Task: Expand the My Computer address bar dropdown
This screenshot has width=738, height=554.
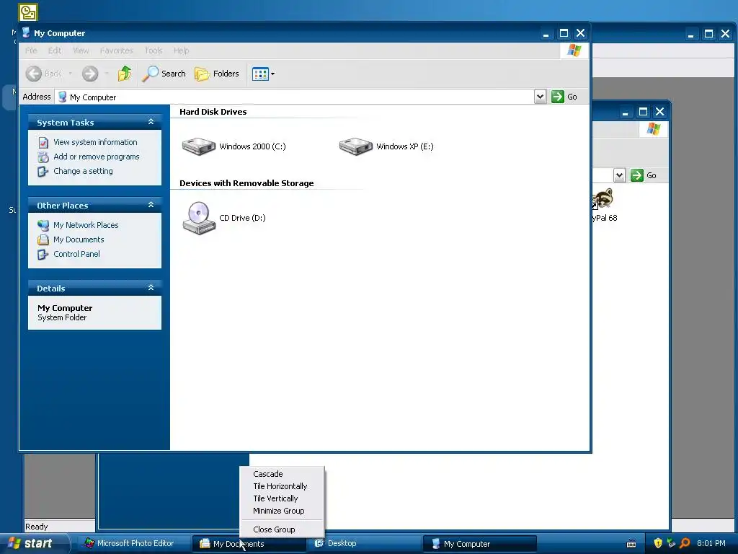Action: point(540,97)
